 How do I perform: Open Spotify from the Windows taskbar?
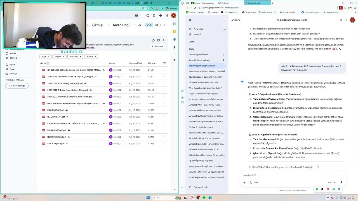click(204, 198)
